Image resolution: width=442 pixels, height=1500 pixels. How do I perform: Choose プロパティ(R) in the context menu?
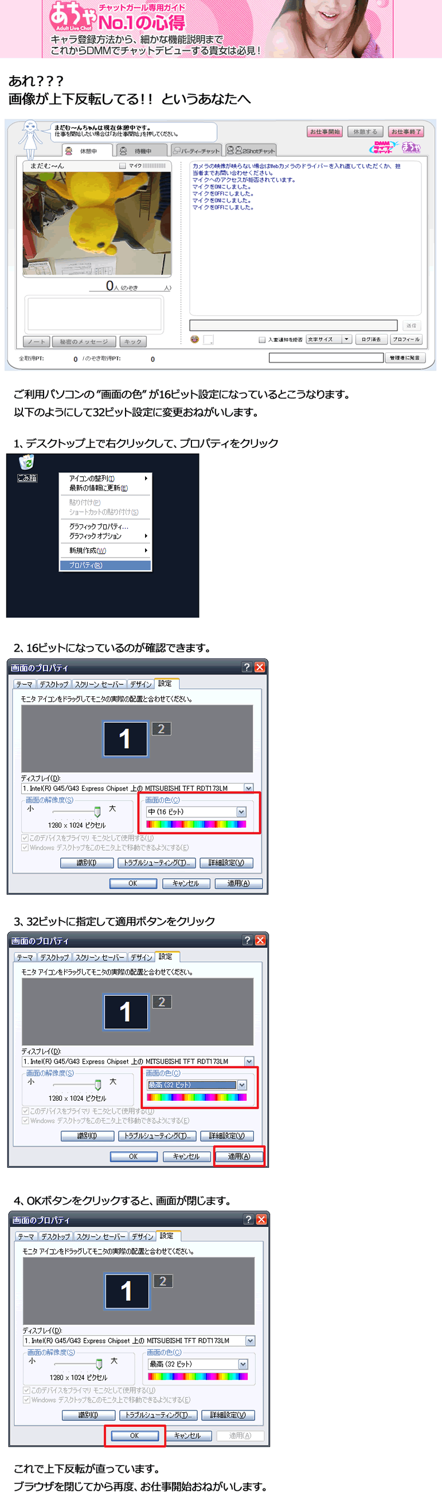[x=105, y=566]
